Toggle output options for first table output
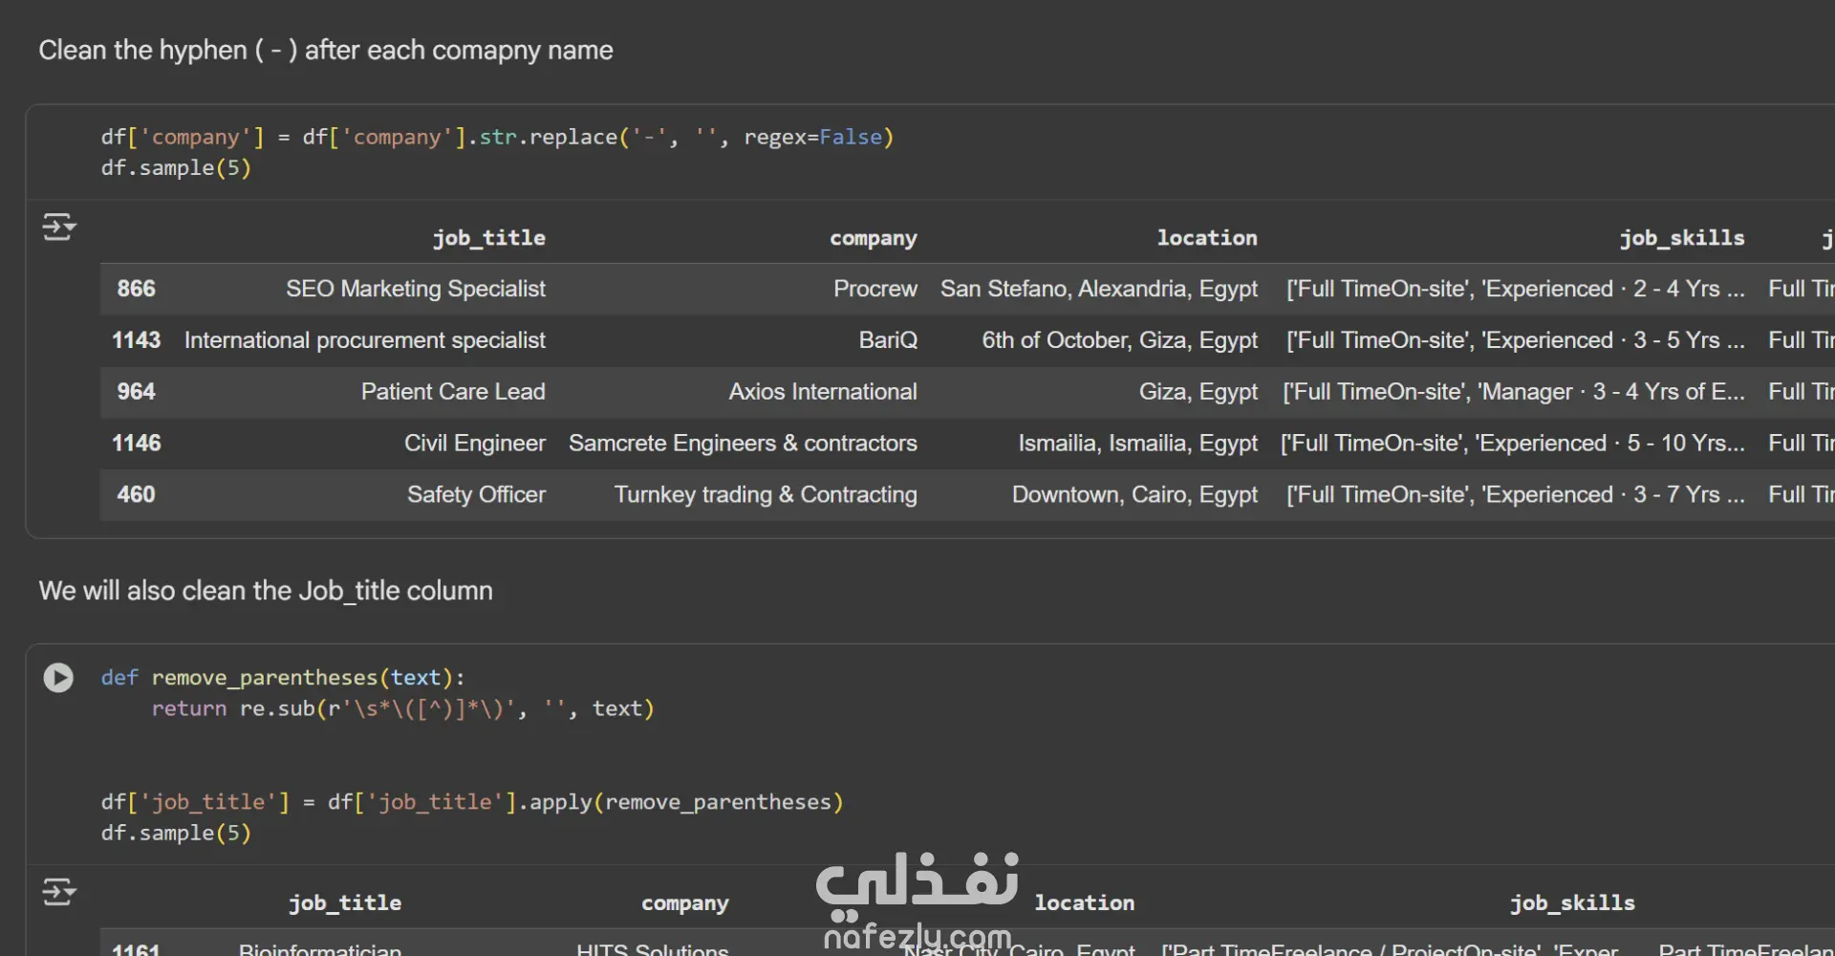Viewport: 1835px width, 956px height. click(58, 228)
